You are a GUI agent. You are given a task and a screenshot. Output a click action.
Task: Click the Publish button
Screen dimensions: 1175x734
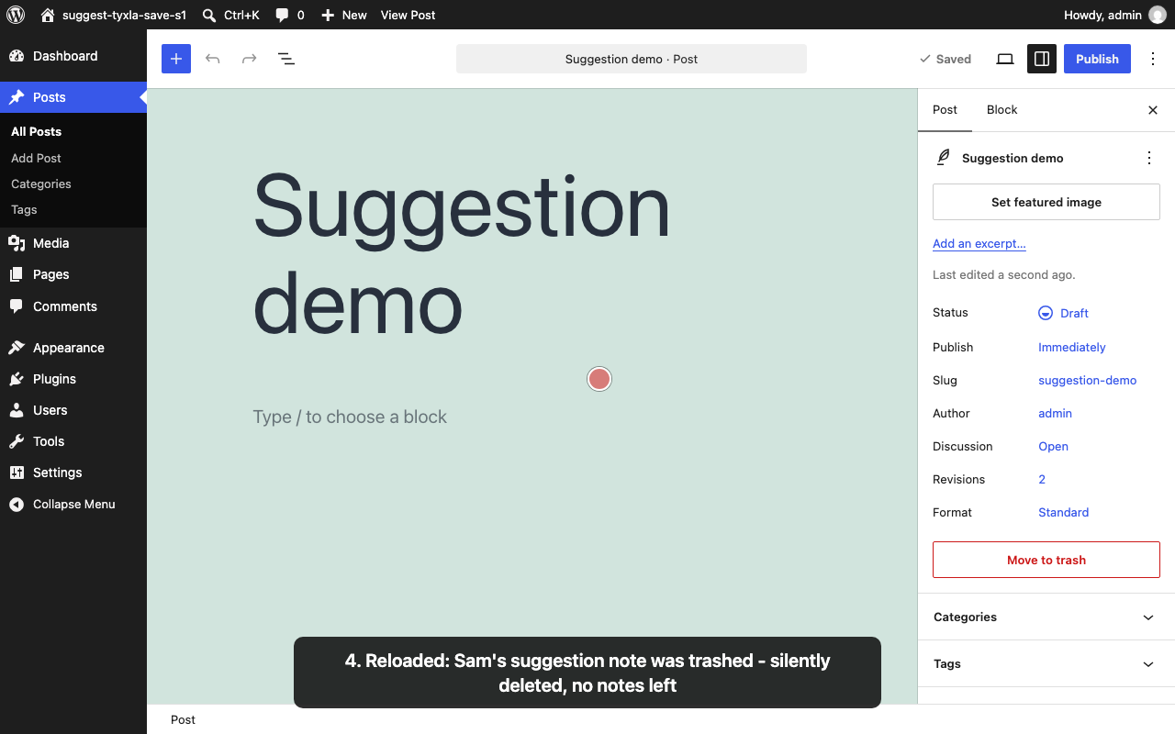point(1097,59)
